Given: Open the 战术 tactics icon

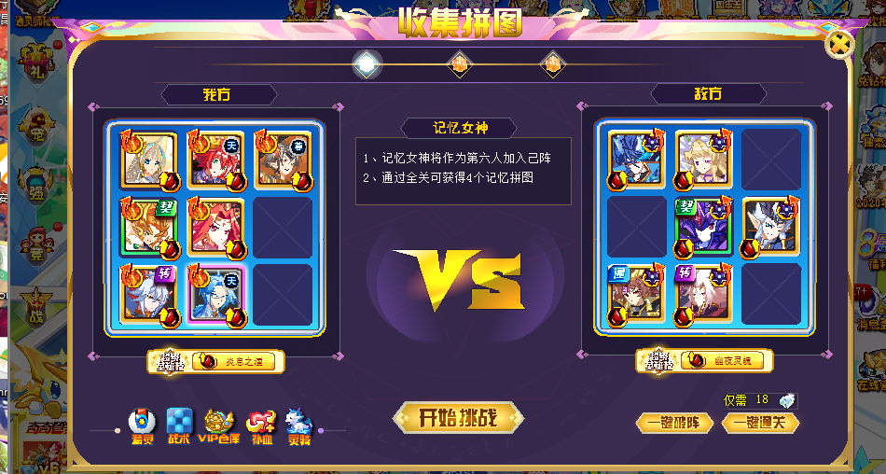Looking at the screenshot, I should point(179,425).
